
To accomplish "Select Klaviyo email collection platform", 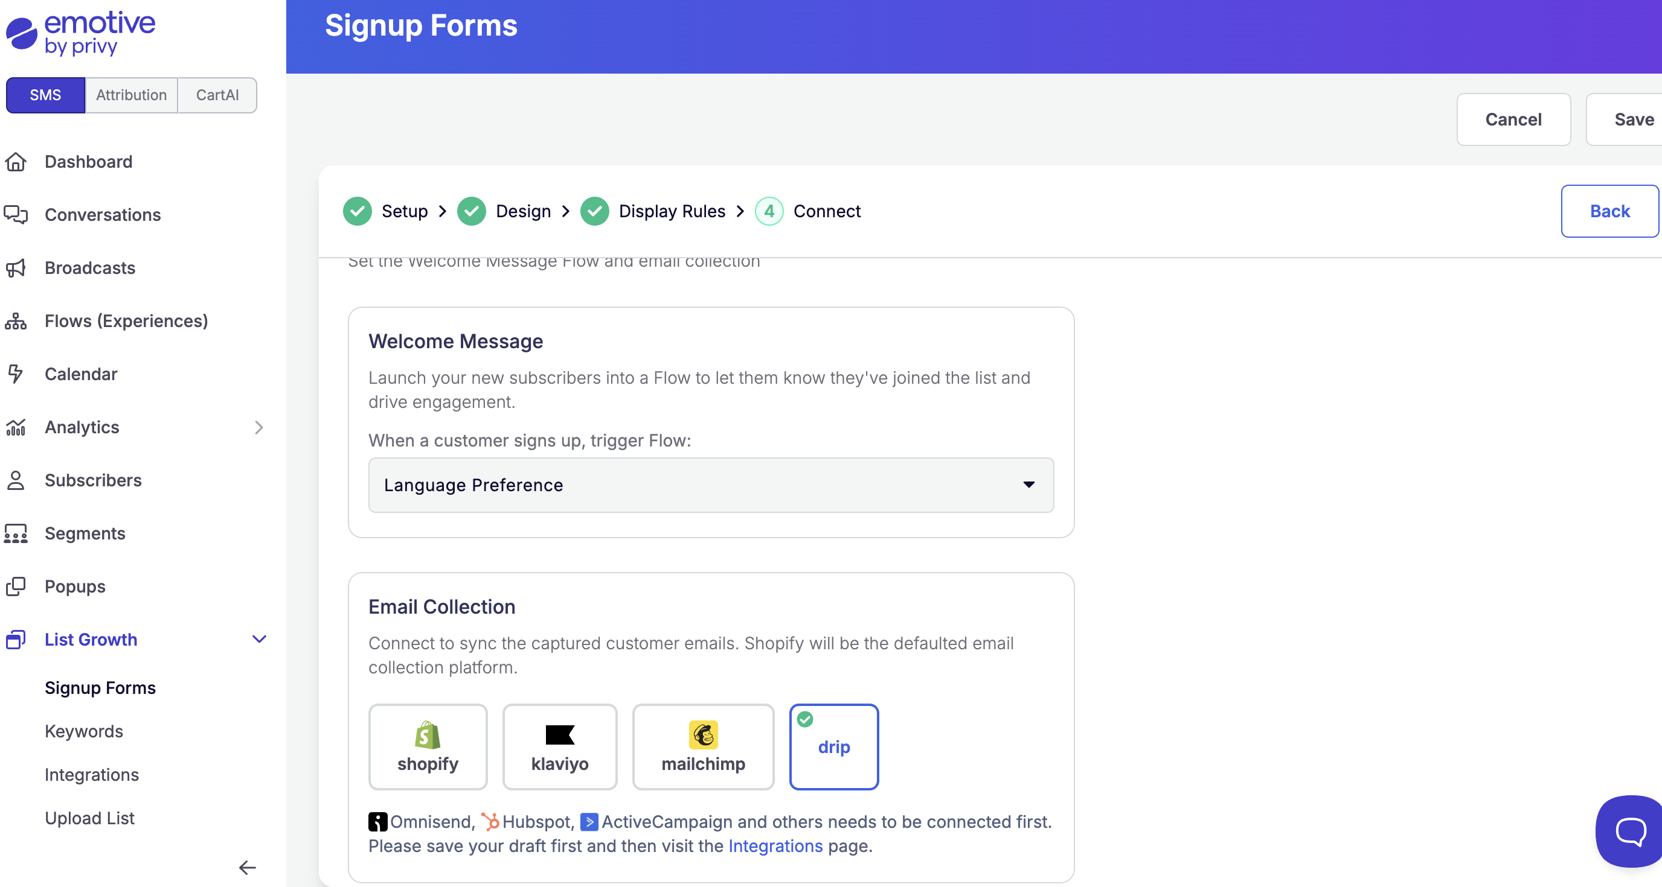I will coord(559,746).
